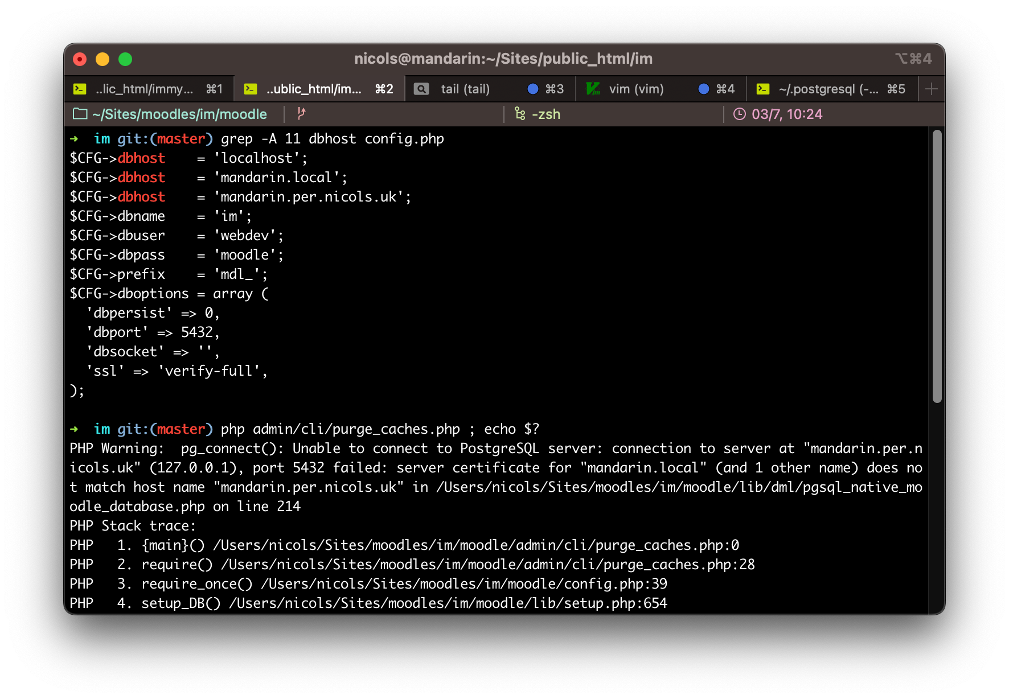Click the folder icon in status bar
The height and width of the screenshot is (699, 1009).
click(80, 114)
